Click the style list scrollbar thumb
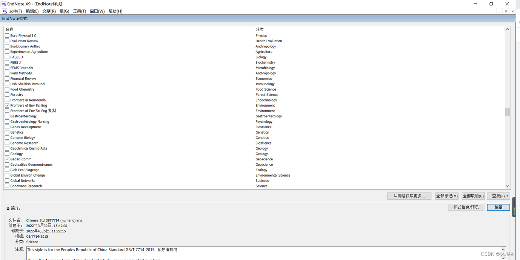 click(507, 112)
